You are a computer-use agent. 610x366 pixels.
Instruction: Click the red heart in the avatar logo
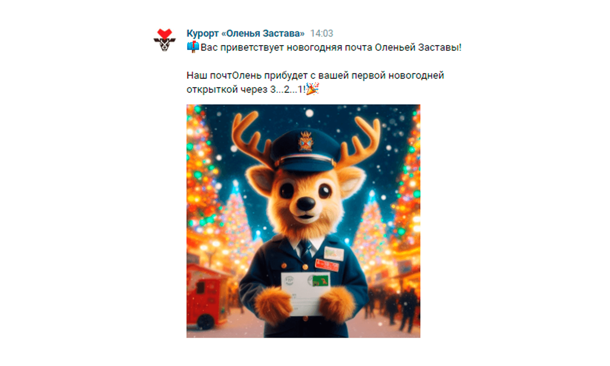click(x=164, y=33)
